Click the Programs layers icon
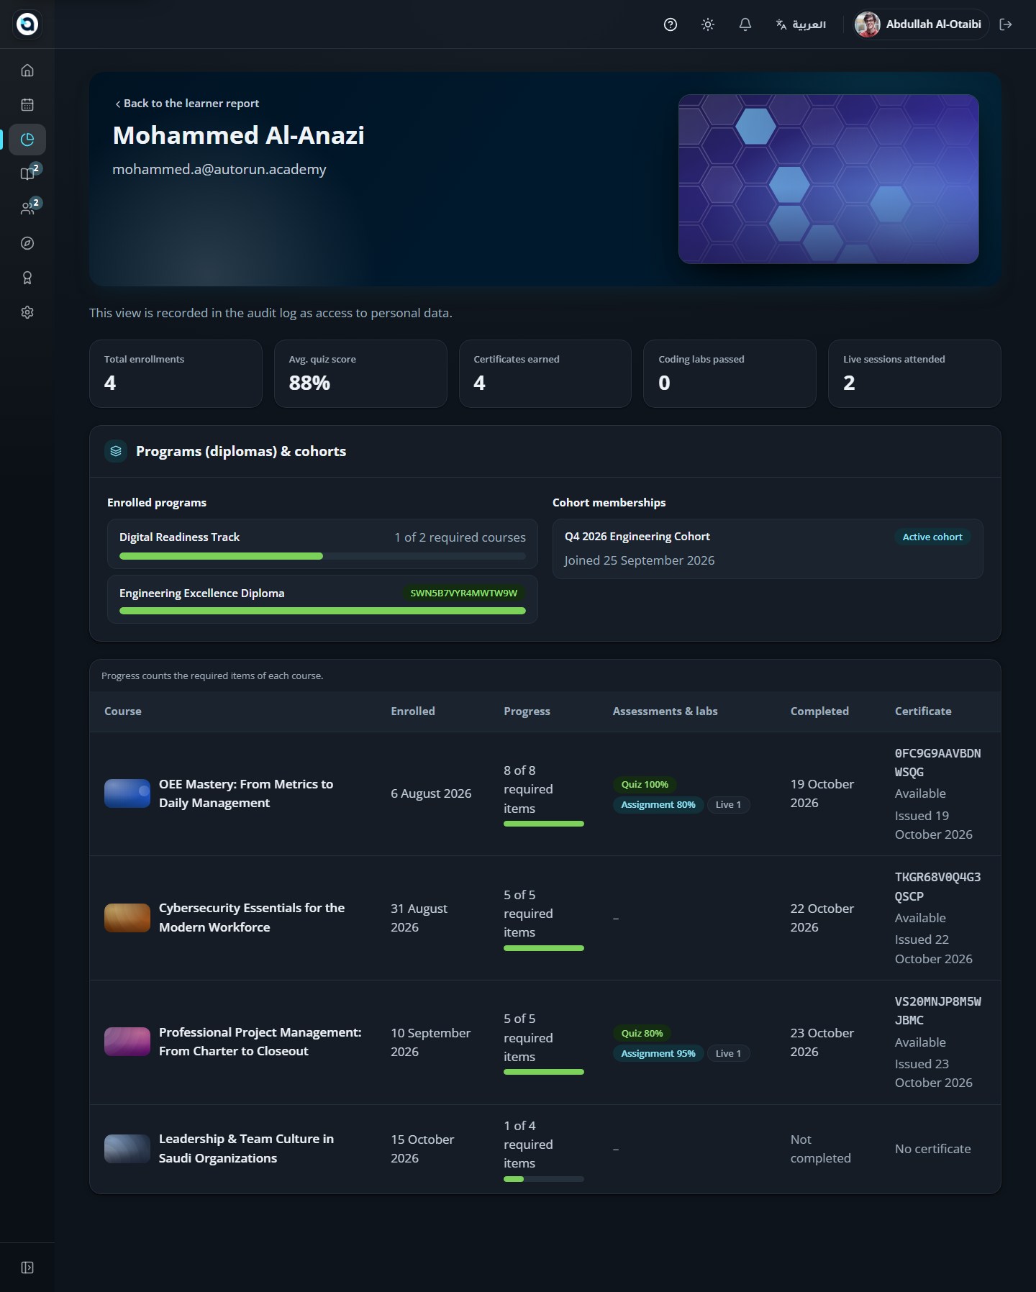1036x1292 pixels. 116,451
